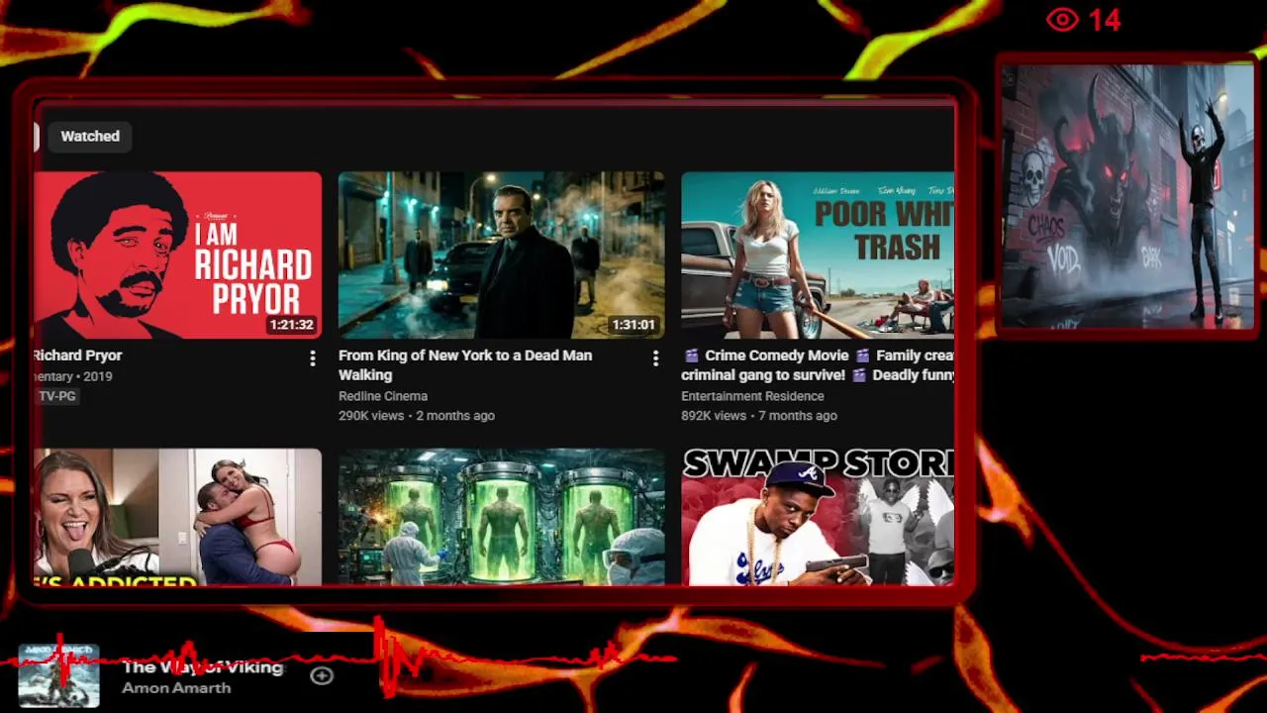The width and height of the screenshot is (1267, 713).
Task: Visit Entertainment Residence channel
Action: pyautogui.click(x=752, y=396)
